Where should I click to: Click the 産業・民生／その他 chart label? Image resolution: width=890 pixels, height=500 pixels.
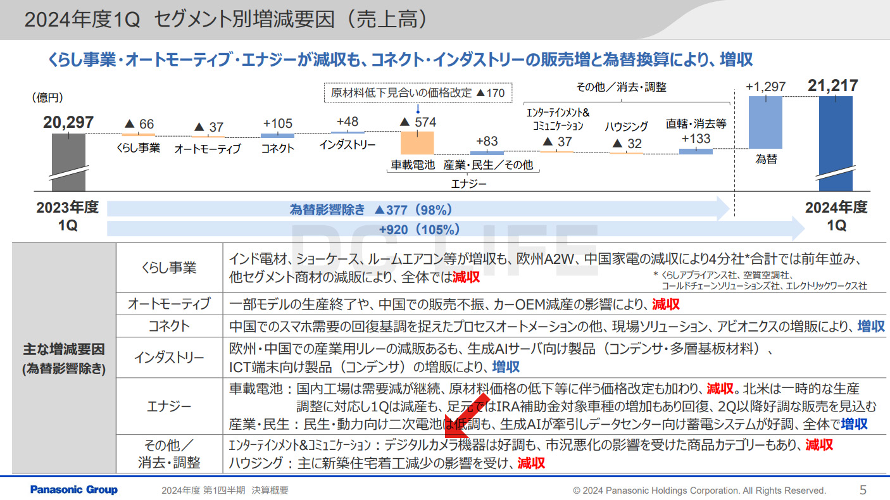pos(488,165)
